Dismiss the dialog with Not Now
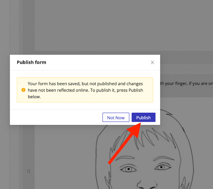 coord(116,118)
